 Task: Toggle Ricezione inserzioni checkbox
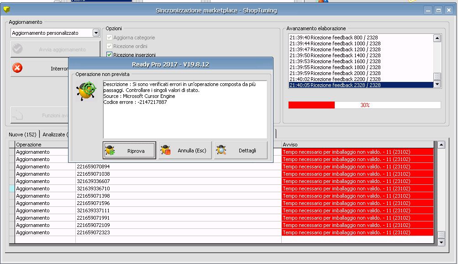tap(109, 55)
